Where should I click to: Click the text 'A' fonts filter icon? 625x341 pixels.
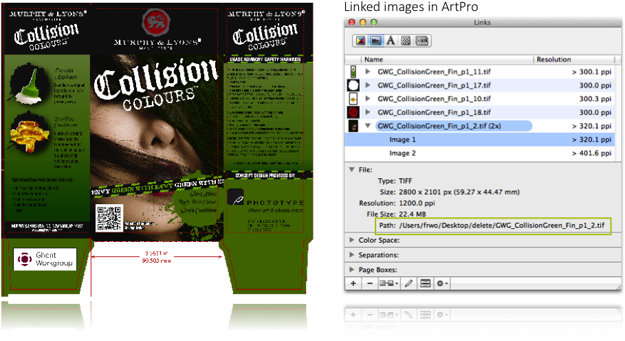(x=391, y=41)
